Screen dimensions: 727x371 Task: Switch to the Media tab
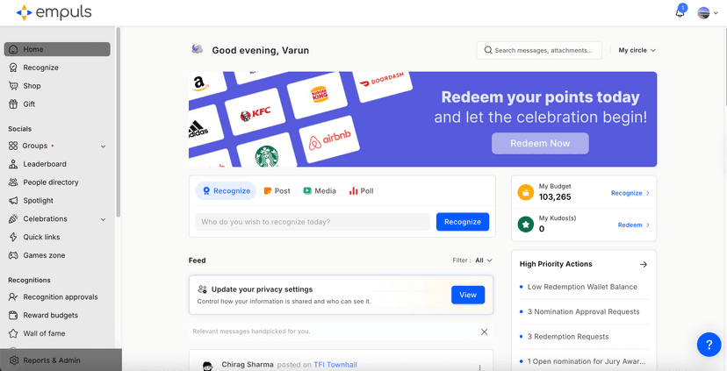click(x=320, y=190)
